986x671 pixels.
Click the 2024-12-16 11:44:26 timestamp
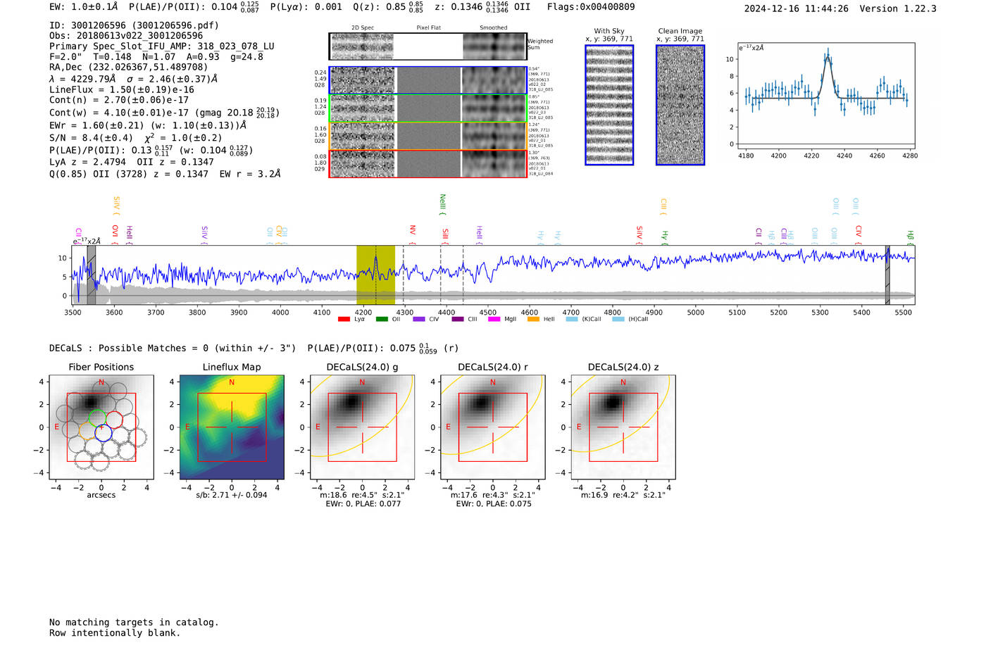[x=797, y=8]
